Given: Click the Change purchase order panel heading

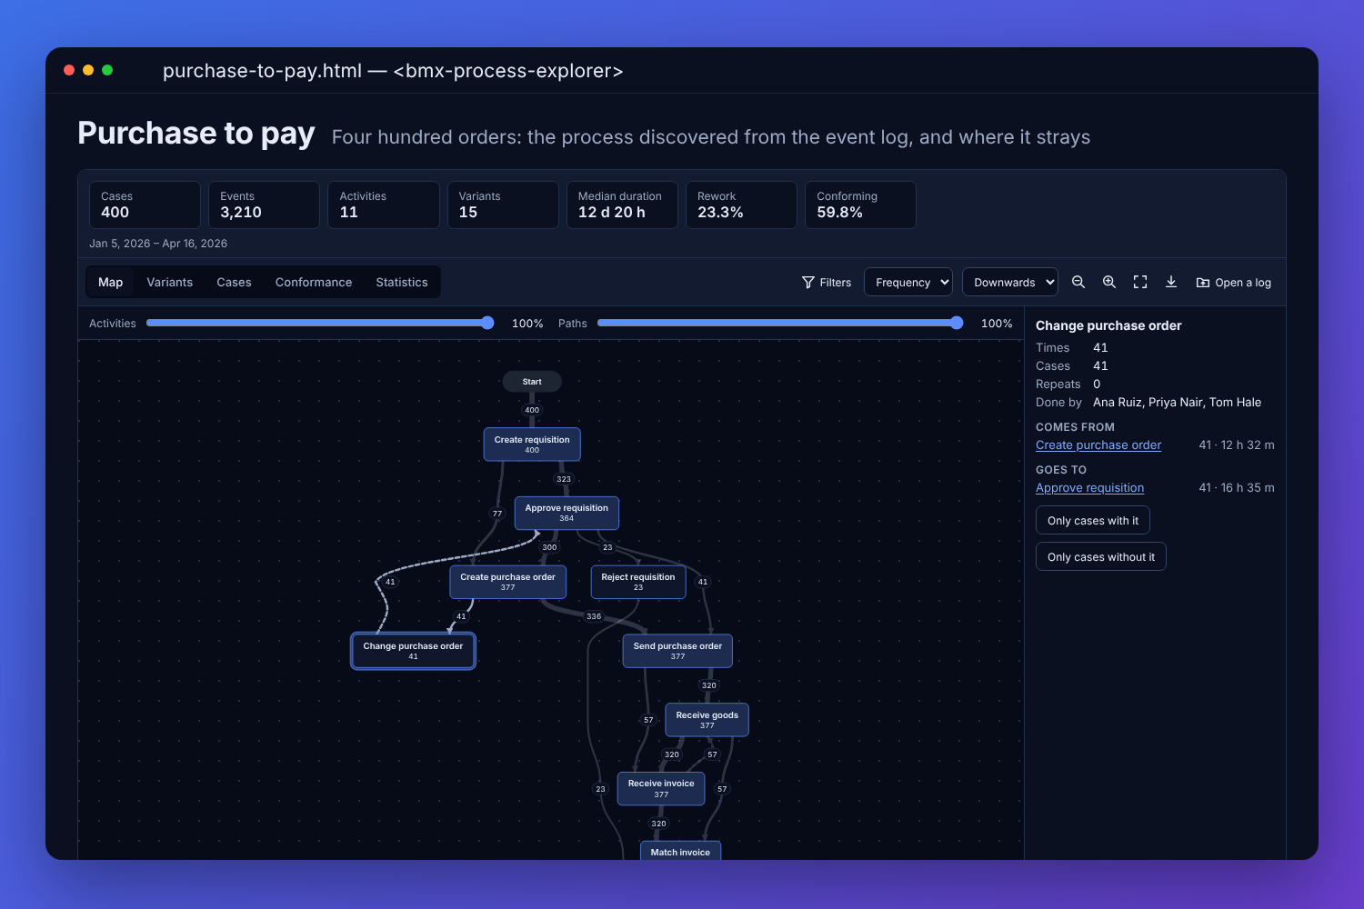Looking at the screenshot, I should [1108, 325].
